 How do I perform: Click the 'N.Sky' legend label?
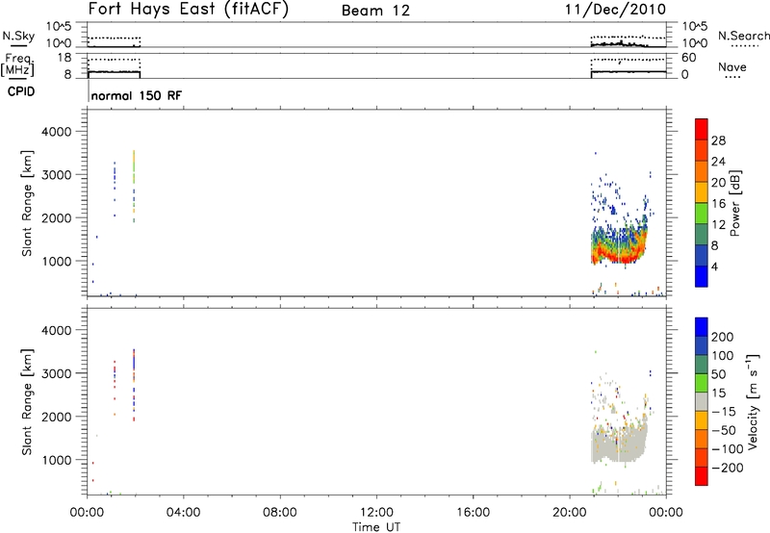tap(18, 36)
